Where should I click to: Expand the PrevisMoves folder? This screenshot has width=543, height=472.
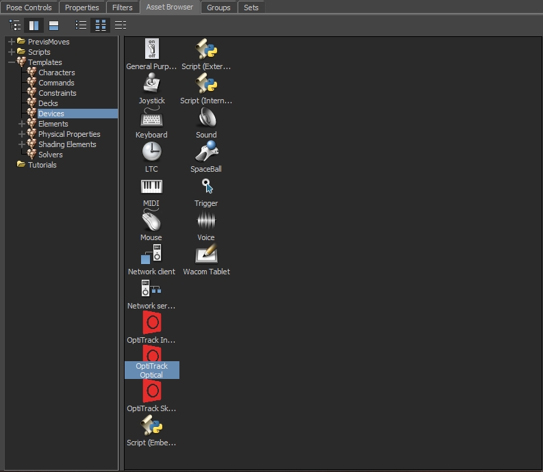point(12,42)
